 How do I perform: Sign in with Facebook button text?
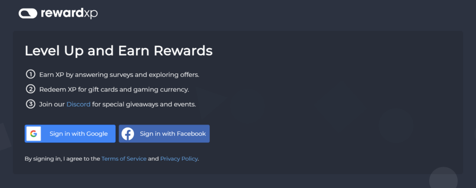(173, 134)
